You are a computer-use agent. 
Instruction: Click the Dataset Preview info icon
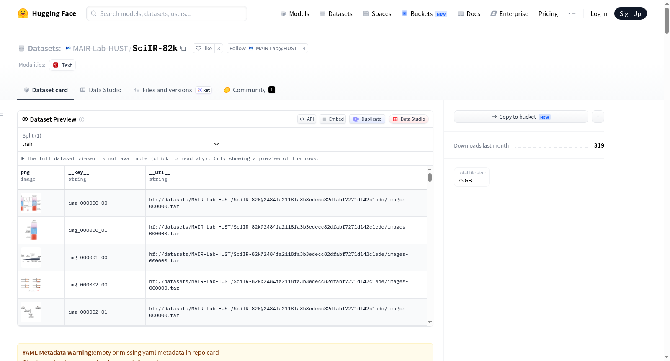(82, 119)
